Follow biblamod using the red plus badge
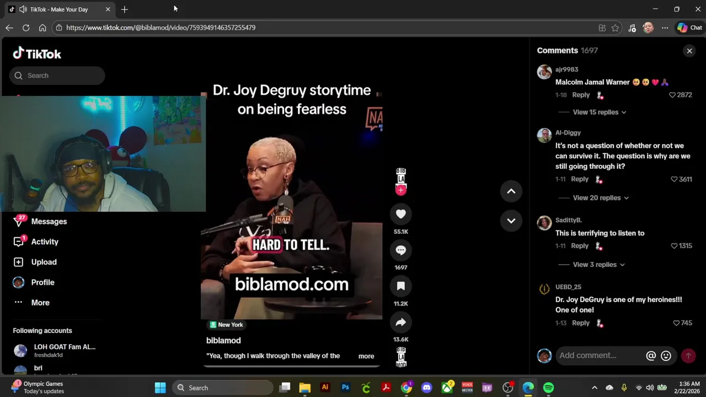The height and width of the screenshot is (397, 706). 401,190
